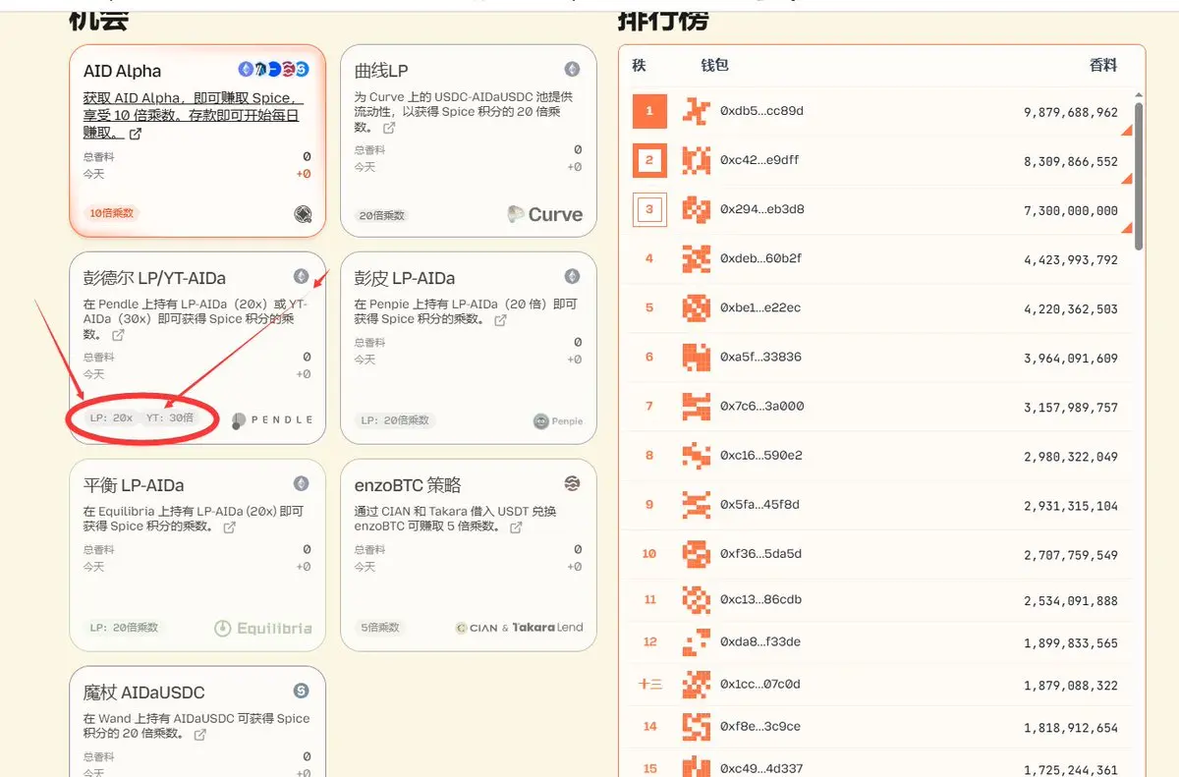The width and height of the screenshot is (1179, 777).
Task: Click avatar of wallet 0xda8...f33de
Action: coord(696,641)
